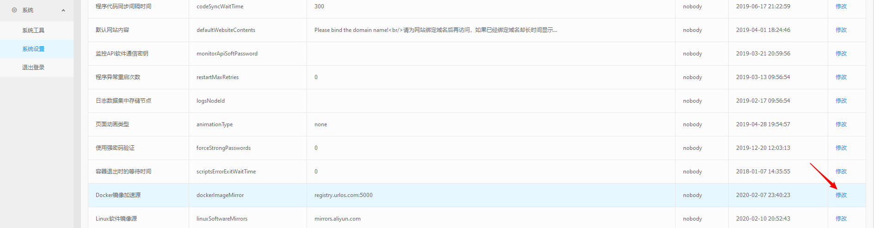The height and width of the screenshot is (228, 874).
Task: Open 系统工具 in the sidebar
Action: (x=33, y=31)
